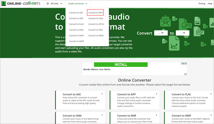Open the Pricing page

202,4
